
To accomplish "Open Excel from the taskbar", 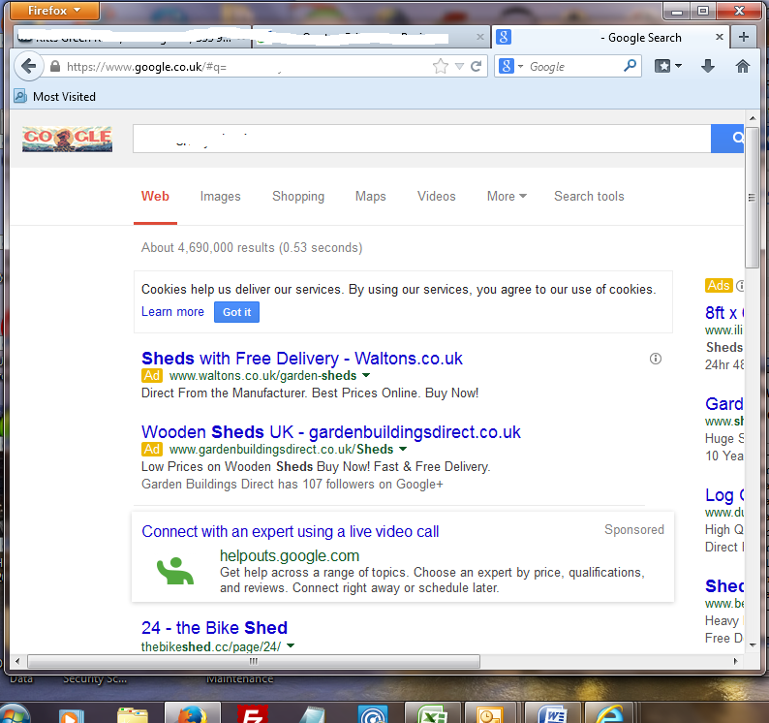I will click(x=432, y=714).
